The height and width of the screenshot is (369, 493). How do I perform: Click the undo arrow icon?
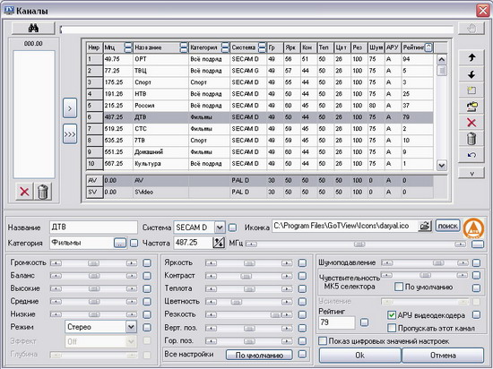click(x=471, y=155)
